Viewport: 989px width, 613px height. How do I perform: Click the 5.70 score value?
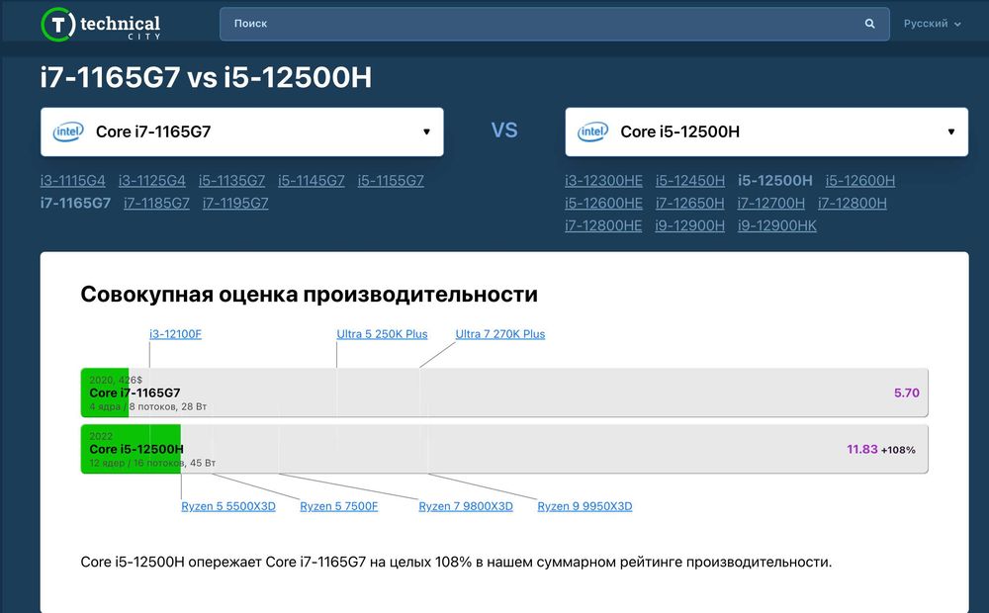click(906, 393)
